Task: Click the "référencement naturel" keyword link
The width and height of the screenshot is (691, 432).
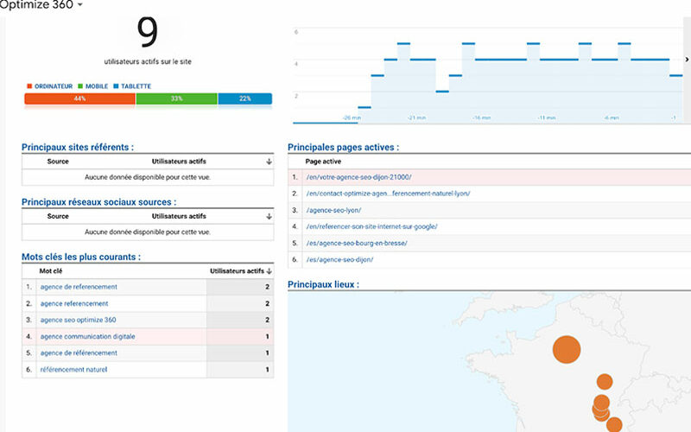Action: [x=73, y=370]
